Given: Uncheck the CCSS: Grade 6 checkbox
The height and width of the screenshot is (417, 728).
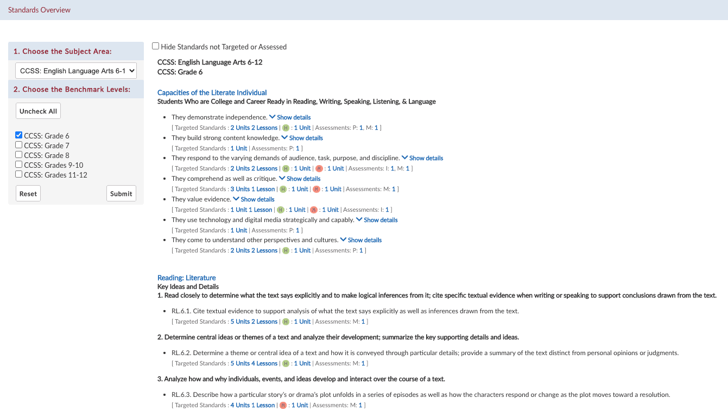Looking at the screenshot, I should 19,135.
